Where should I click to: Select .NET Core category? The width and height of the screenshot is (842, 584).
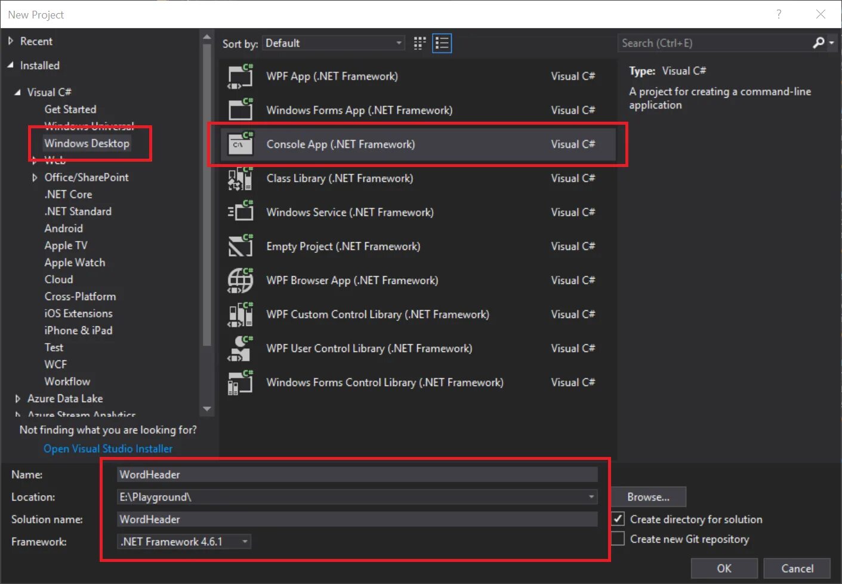pyautogui.click(x=68, y=194)
